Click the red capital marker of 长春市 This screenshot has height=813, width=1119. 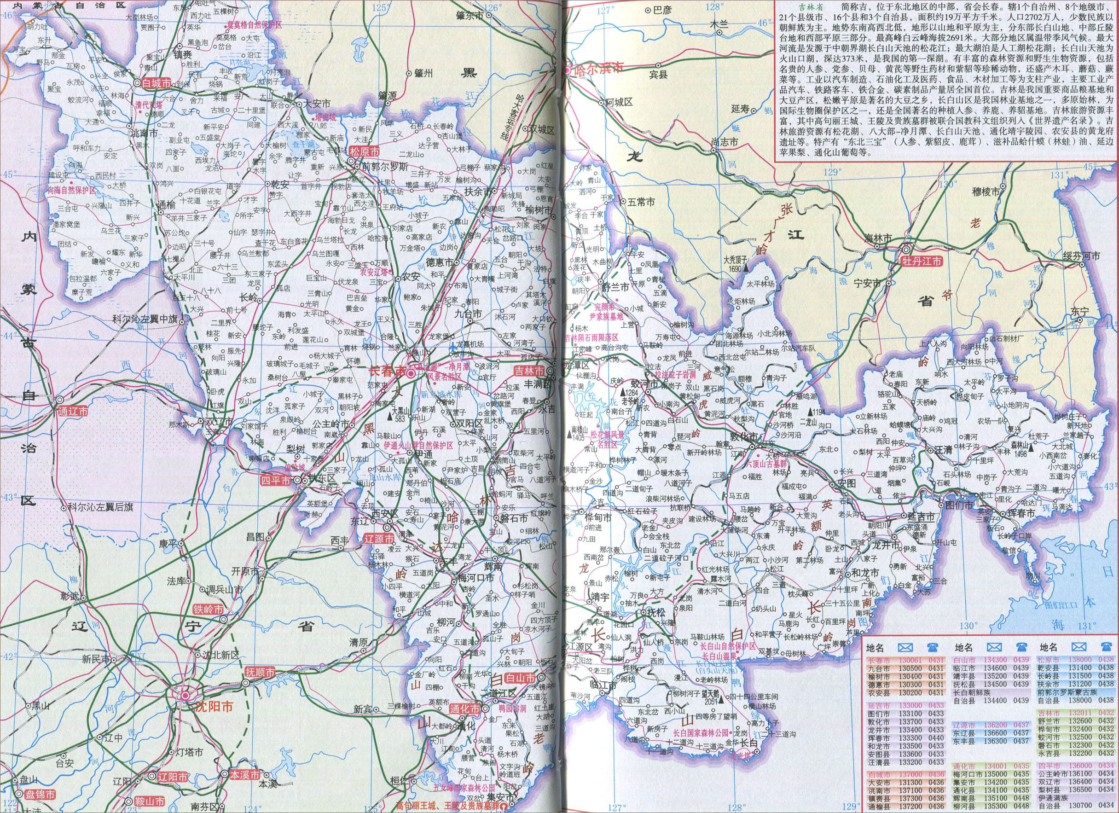(411, 375)
